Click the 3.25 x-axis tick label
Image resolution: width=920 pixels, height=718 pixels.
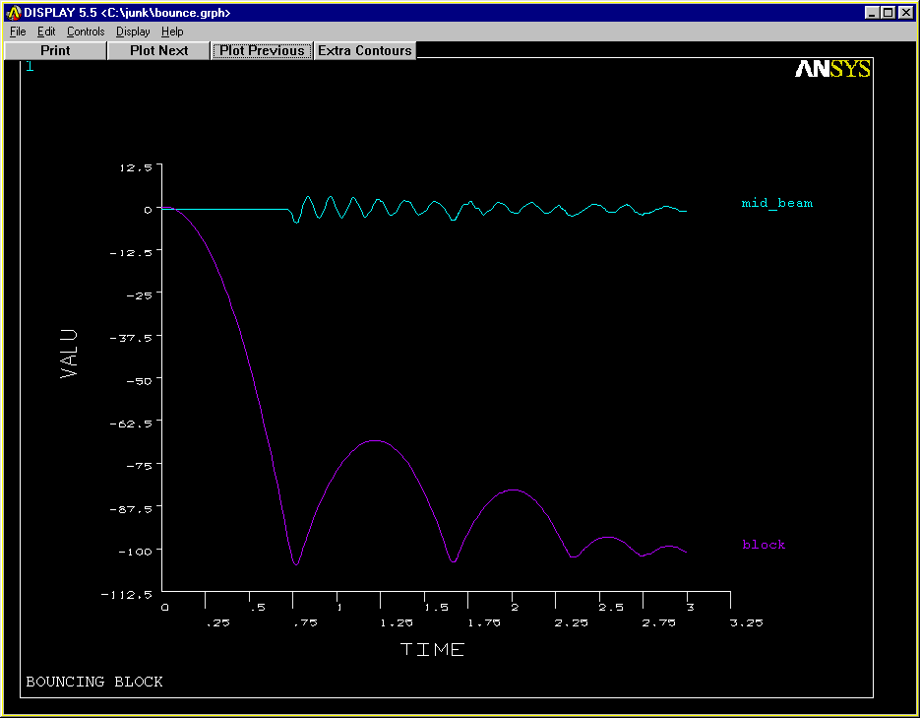(746, 622)
